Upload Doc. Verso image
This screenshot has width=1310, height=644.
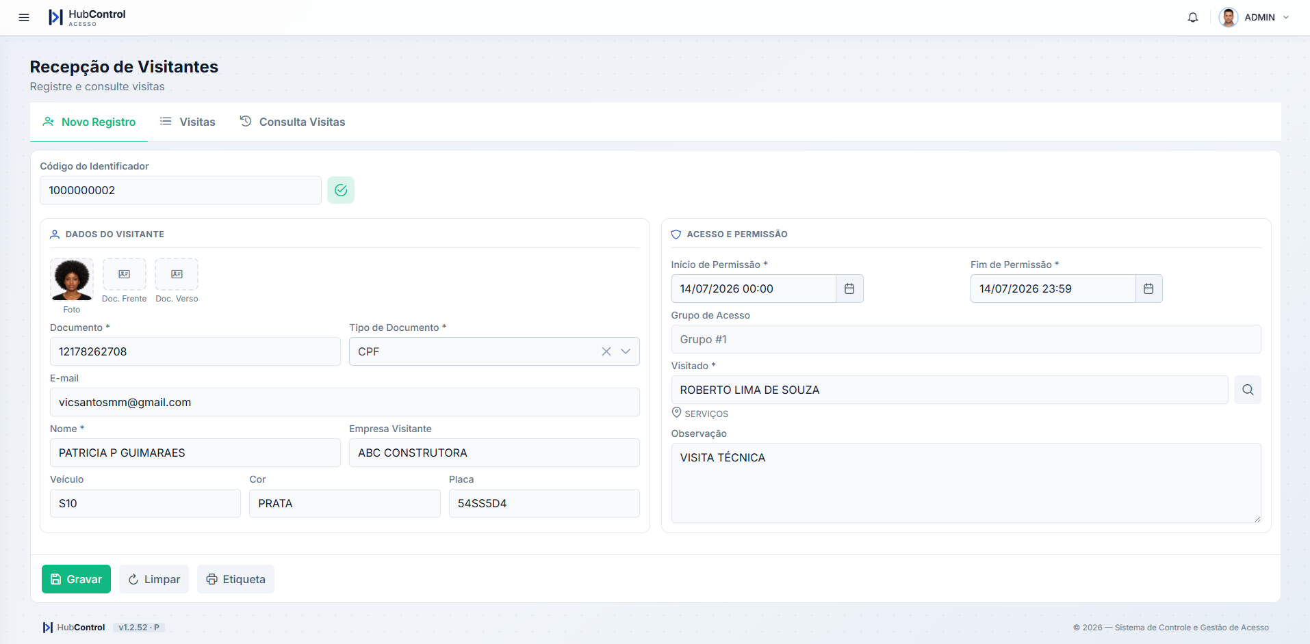coord(177,274)
